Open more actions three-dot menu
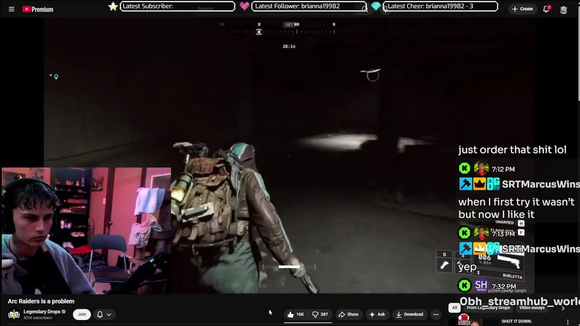The height and width of the screenshot is (326, 580). (x=435, y=314)
